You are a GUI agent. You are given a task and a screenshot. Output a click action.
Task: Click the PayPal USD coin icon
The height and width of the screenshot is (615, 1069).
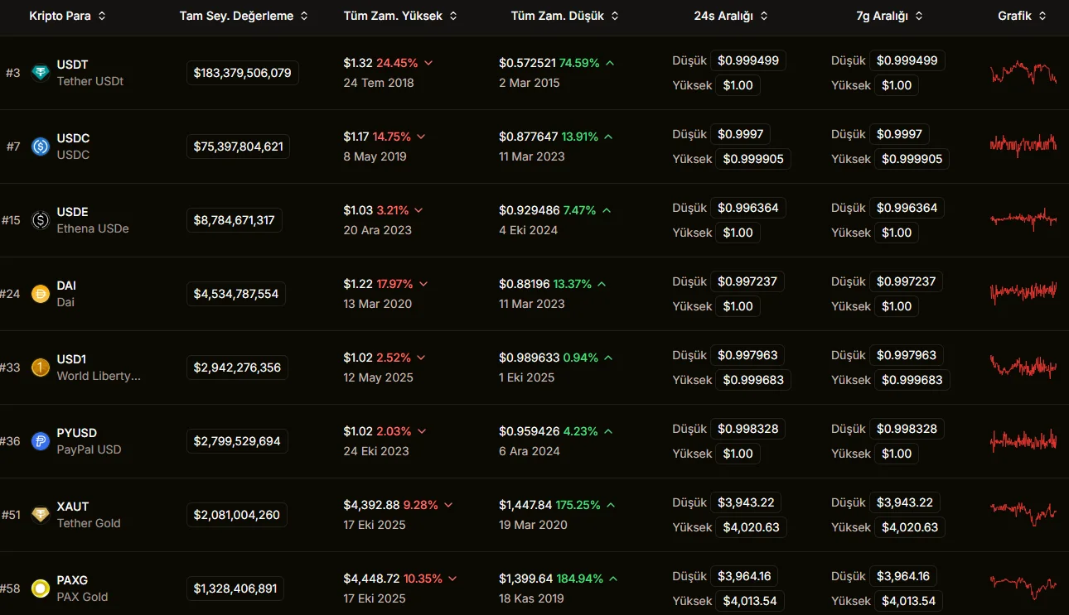click(x=40, y=441)
